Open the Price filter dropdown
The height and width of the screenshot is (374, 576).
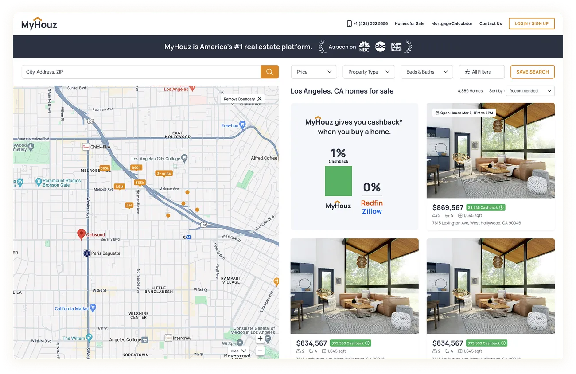coord(314,72)
